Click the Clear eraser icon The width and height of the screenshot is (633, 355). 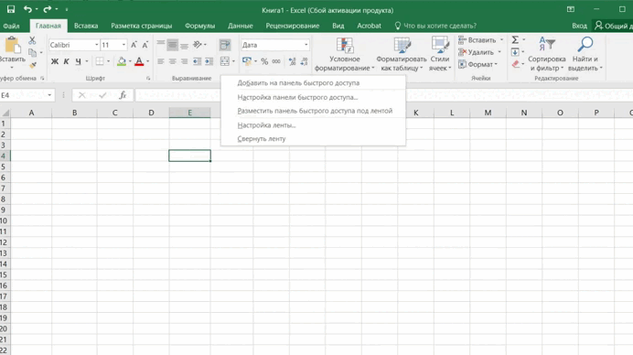pyautogui.click(x=515, y=64)
